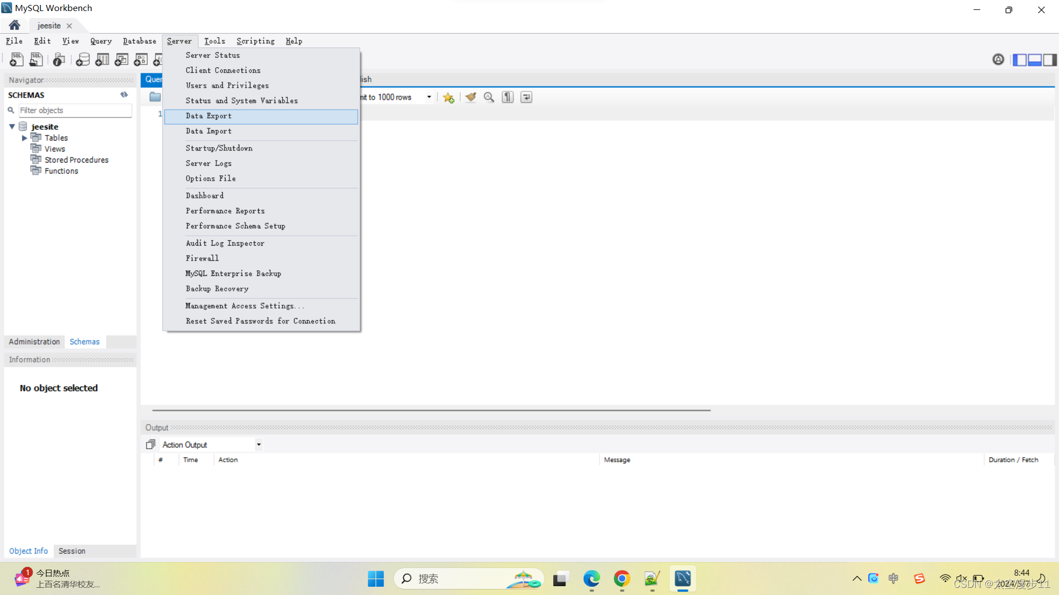Open the Query menu
Viewport: 1059px width, 595px height.
(101, 41)
